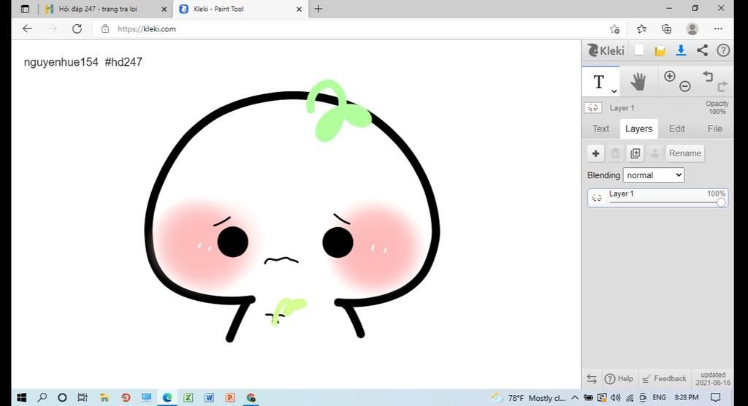The height and width of the screenshot is (406, 748).
Task: Switch to the File tab
Action: pyautogui.click(x=714, y=129)
